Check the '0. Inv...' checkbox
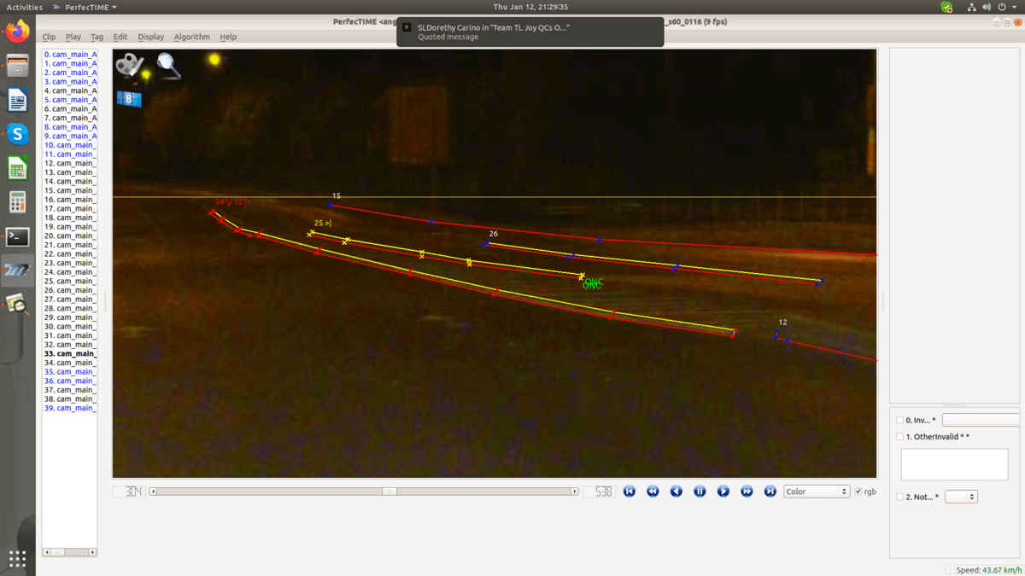 [899, 420]
